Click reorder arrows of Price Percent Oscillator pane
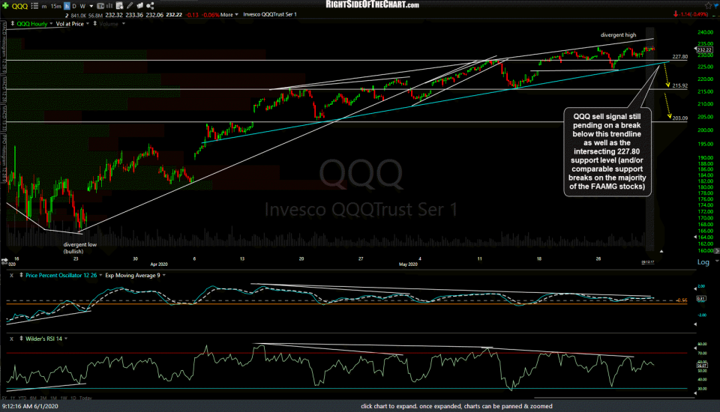The height and width of the screenshot is (412, 720). [x=21, y=275]
